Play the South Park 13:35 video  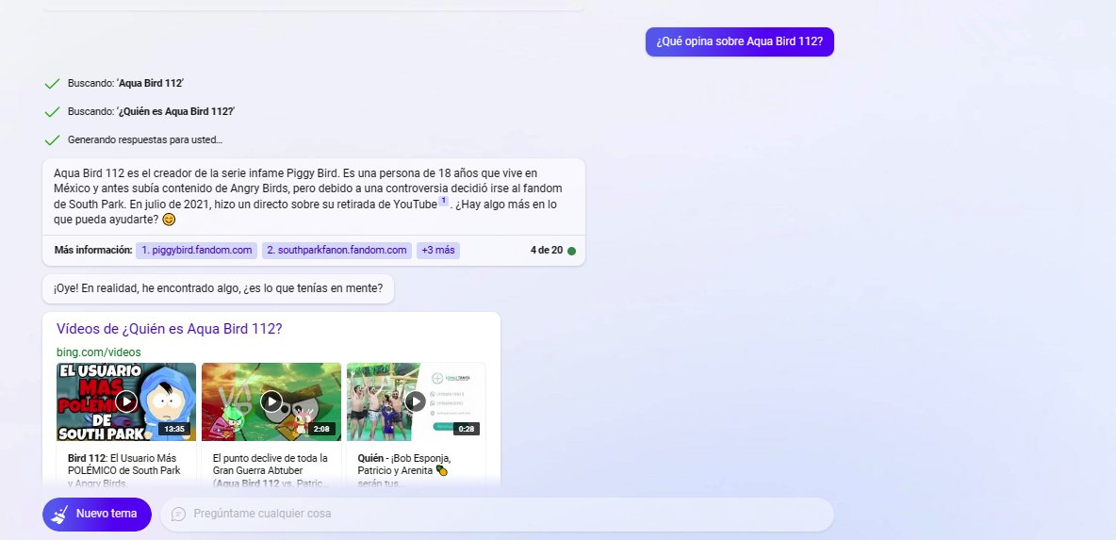pyautogui.click(x=126, y=402)
